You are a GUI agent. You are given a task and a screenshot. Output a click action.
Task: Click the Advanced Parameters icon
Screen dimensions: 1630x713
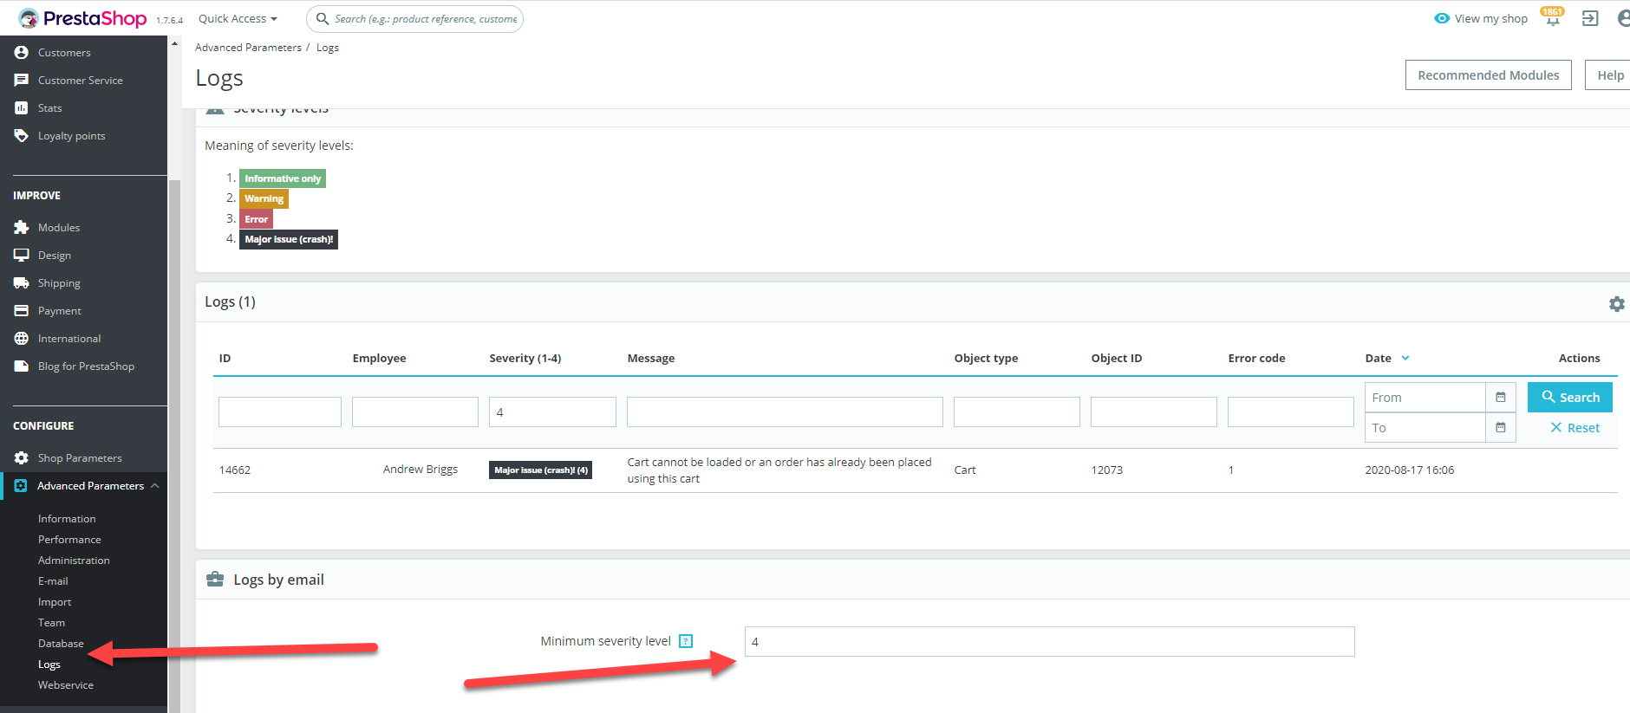21,486
